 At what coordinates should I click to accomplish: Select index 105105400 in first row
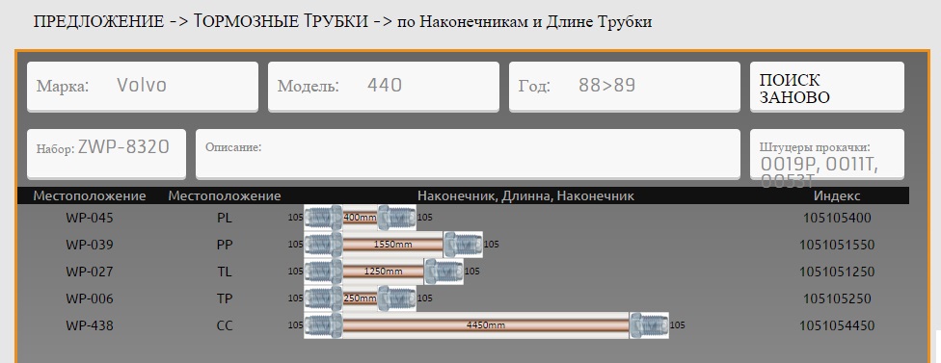click(837, 218)
